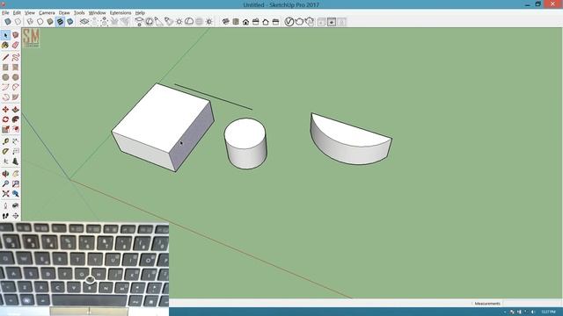Switch to Hidden Line style
Screen dimensions: 563x316
(40, 22)
